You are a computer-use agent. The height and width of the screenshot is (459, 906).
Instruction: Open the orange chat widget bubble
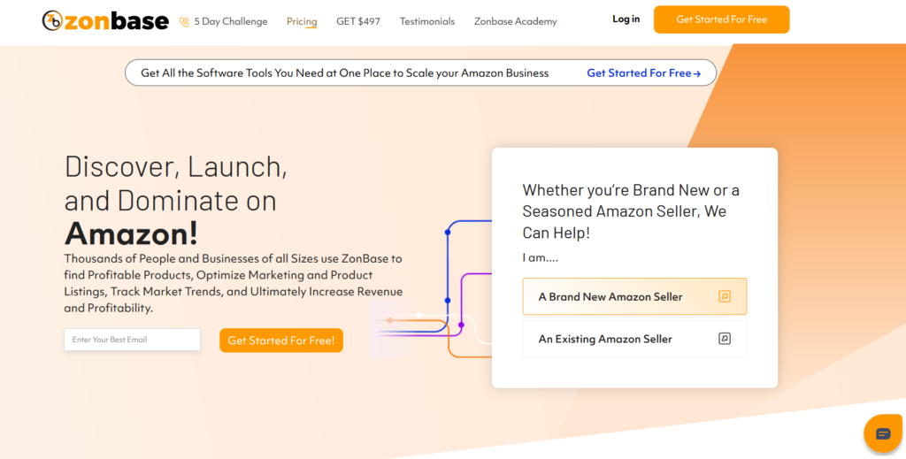click(x=882, y=433)
